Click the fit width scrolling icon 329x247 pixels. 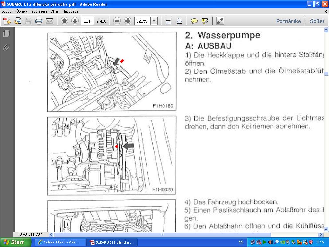pyautogui.click(x=168, y=21)
